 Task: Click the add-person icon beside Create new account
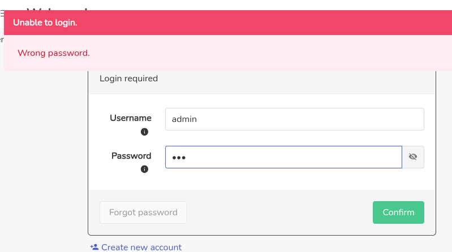click(x=94, y=247)
